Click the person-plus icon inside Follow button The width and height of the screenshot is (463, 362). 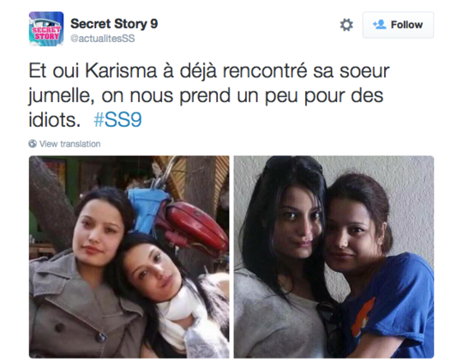pyautogui.click(x=380, y=25)
